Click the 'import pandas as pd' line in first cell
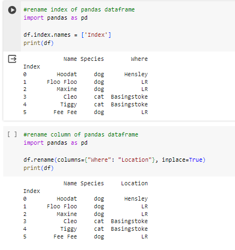 click(x=55, y=18)
